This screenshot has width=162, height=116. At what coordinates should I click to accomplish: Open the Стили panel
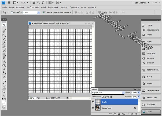(149, 25)
